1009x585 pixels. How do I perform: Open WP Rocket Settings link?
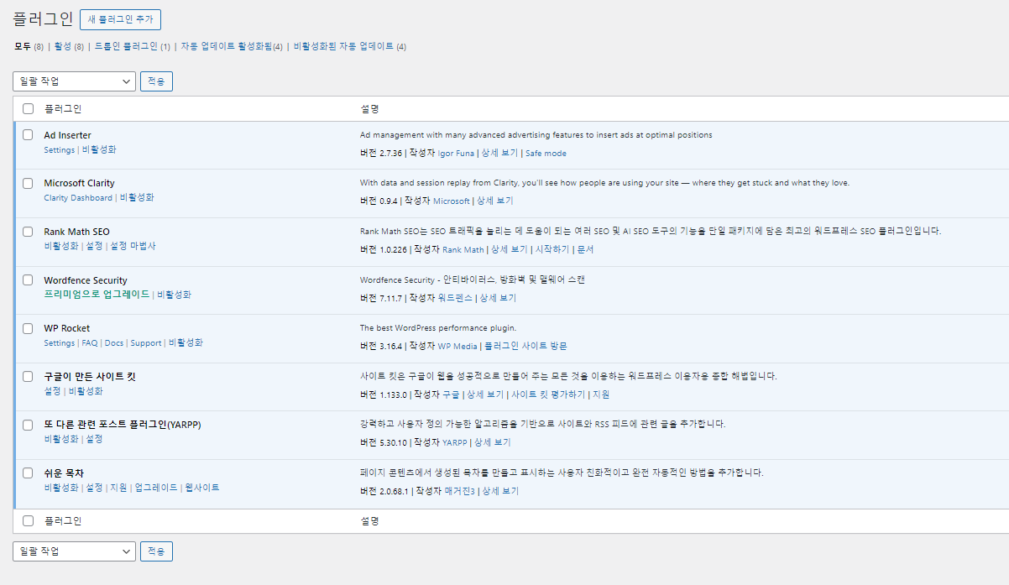coord(59,343)
